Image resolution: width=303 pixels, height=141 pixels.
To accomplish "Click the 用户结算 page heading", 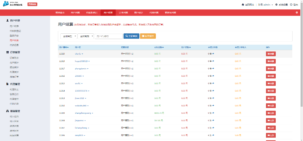I will pyautogui.click(x=66, y=24).
